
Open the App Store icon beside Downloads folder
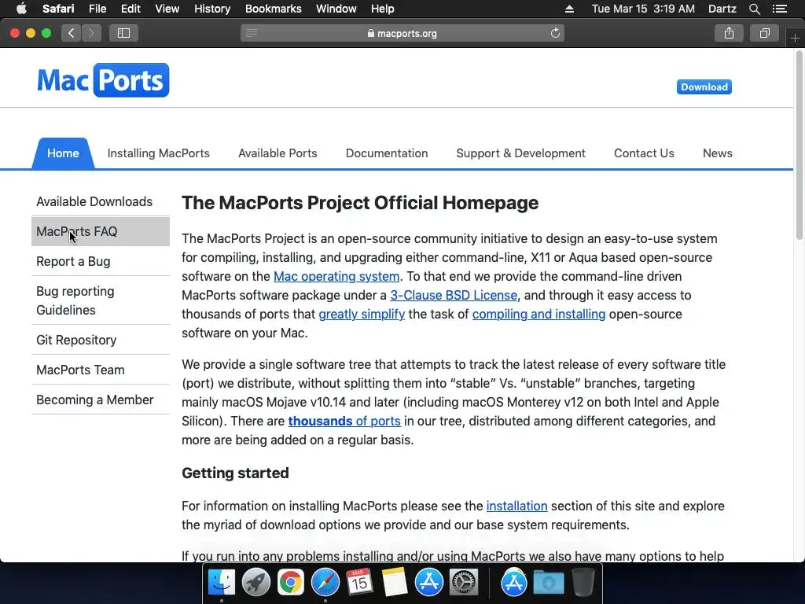tap(514, 583)
